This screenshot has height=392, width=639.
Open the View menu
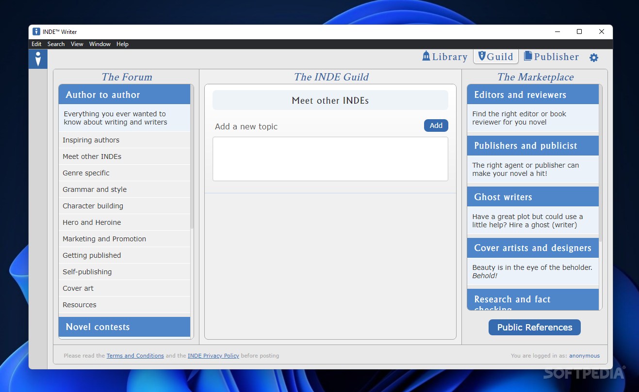77,44
